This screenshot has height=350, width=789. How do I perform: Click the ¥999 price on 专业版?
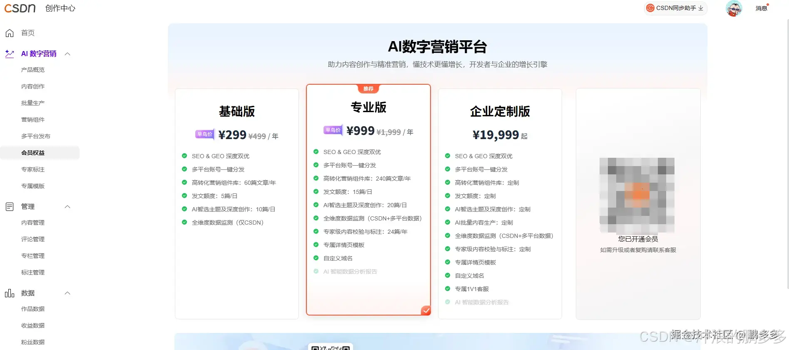[361, 131]
